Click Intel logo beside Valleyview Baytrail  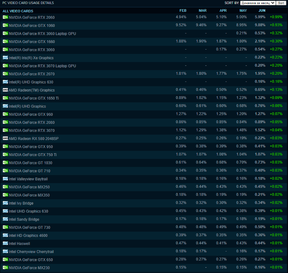(x=5, y=179)
